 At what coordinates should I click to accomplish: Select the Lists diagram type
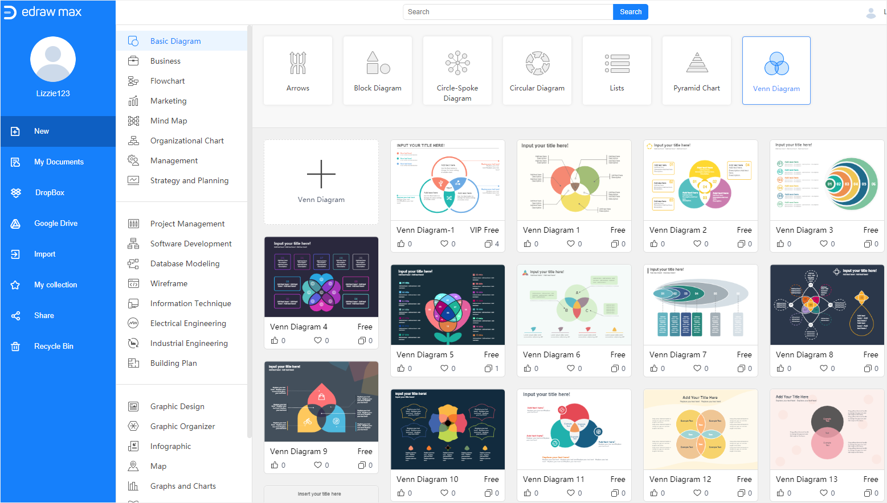[x=616, y=71]
